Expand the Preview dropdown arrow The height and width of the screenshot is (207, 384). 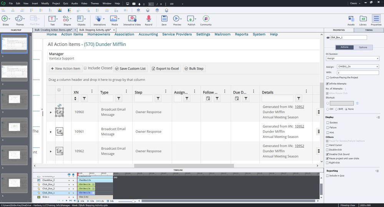pos(181,19)
